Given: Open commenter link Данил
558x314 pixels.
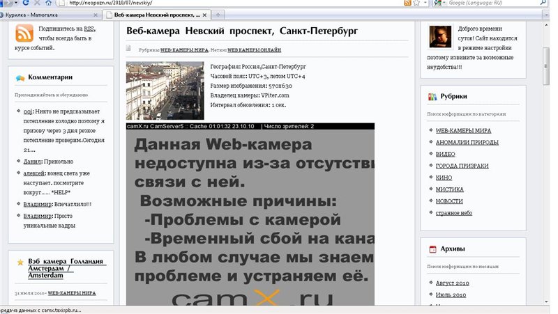Looking at the screenshot, I should point(32,162).
